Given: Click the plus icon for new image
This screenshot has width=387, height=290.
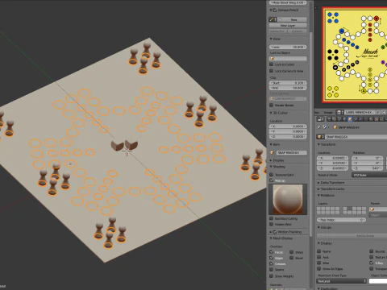Looking at the screenshot, I should (385, 112).
